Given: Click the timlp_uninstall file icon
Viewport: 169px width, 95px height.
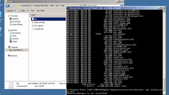Looking at the screenshot, I should [33, 22].
